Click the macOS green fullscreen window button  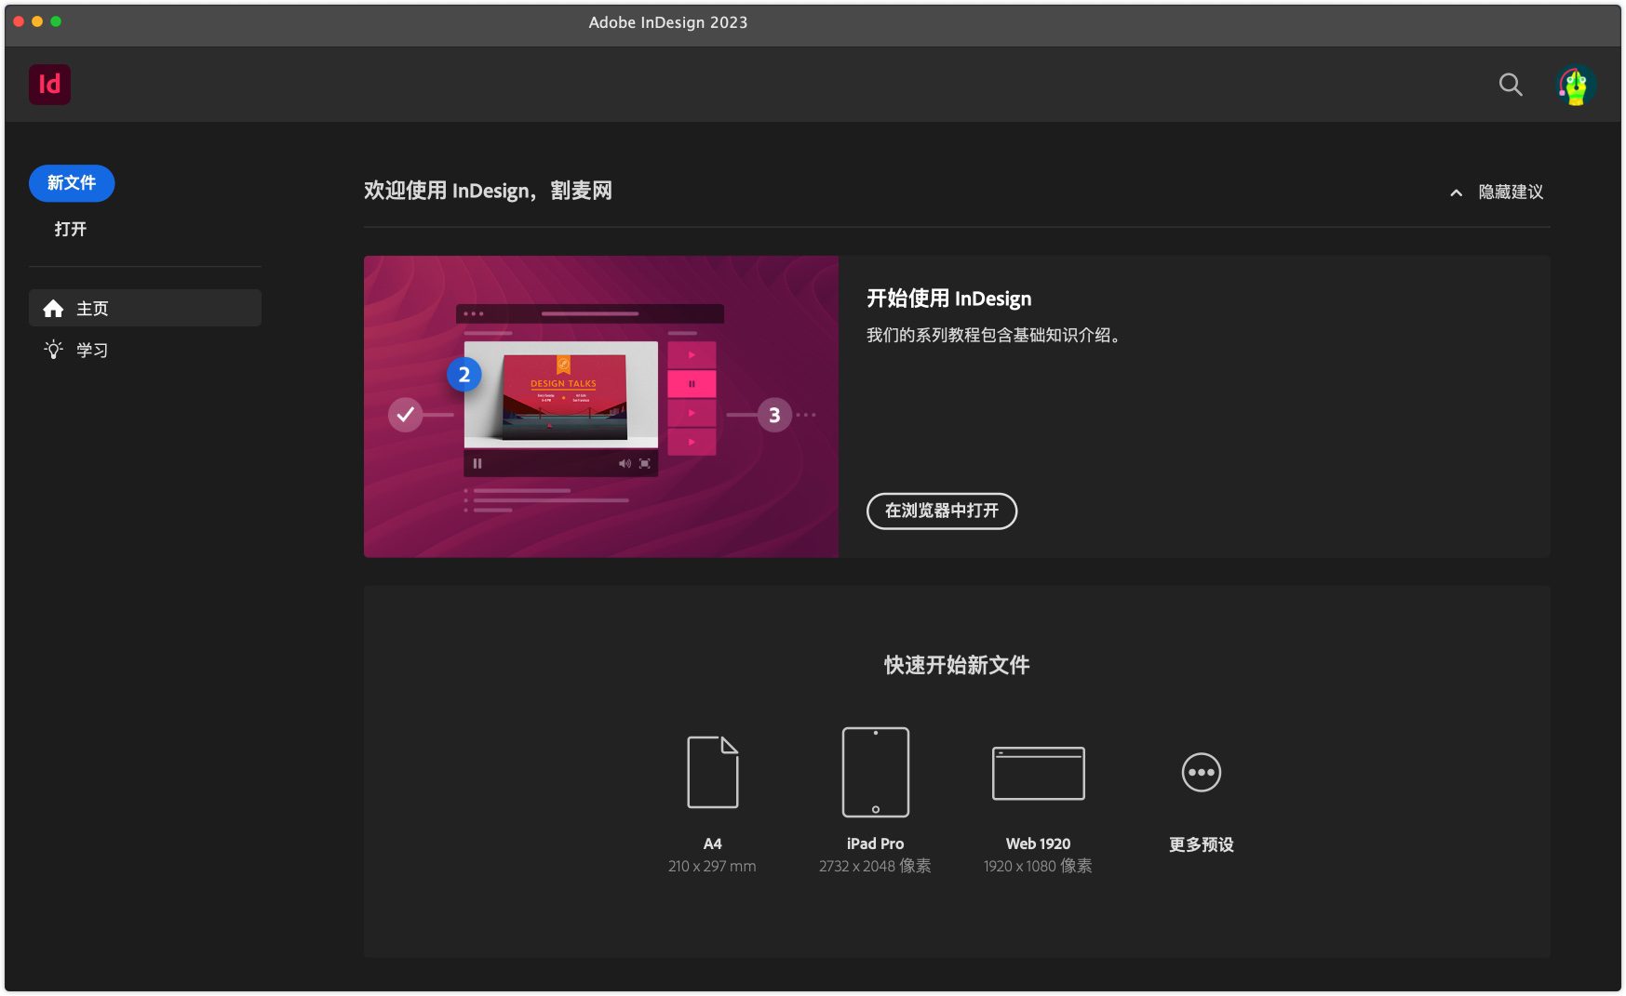(x=56, y=21)
